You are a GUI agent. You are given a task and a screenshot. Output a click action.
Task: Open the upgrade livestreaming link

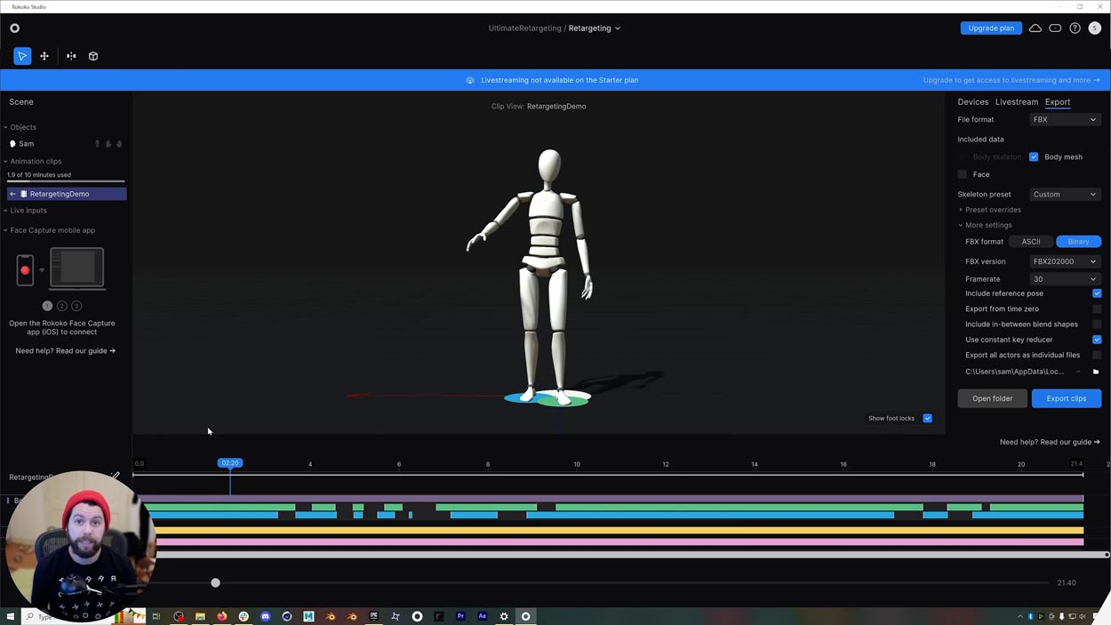pos(1011,80)
